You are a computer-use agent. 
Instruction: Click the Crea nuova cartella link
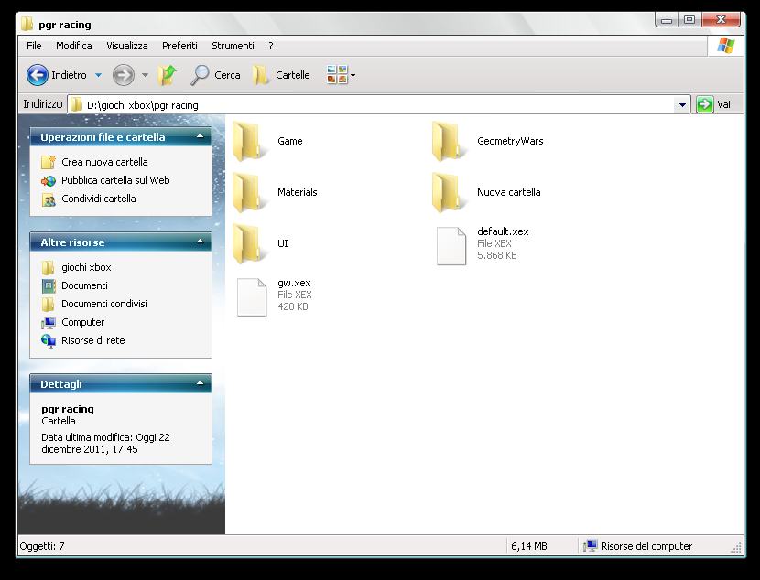pyautogui.click(x=104, y=162)
